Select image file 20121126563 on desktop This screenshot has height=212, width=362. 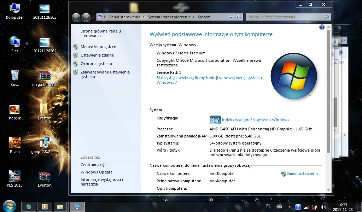(45, 11)
